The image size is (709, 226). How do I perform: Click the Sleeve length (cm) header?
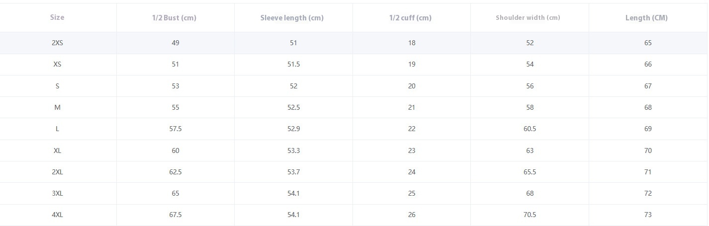pos(292,18)
